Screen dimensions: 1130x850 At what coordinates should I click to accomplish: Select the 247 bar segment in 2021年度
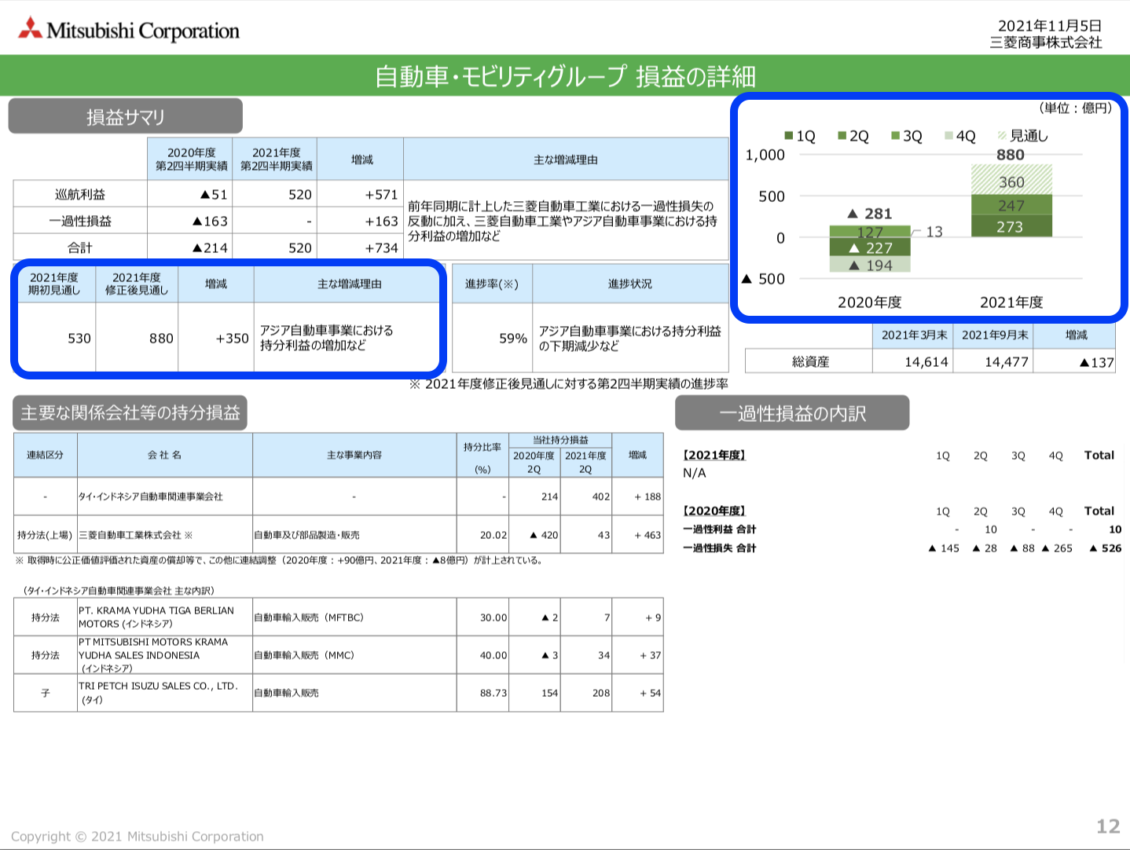(x=1011, y=205)
